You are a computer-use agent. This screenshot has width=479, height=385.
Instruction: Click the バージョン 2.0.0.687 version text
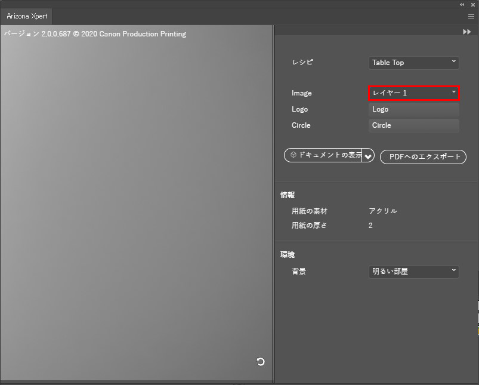[x=95, y=34]
